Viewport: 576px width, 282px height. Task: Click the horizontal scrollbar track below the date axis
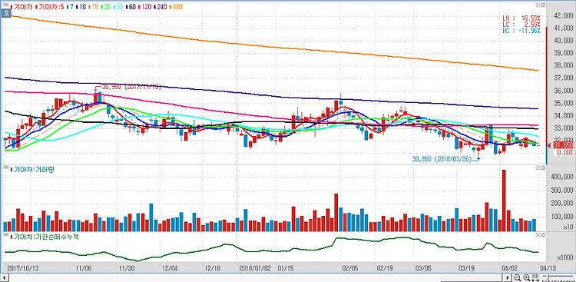255,277
